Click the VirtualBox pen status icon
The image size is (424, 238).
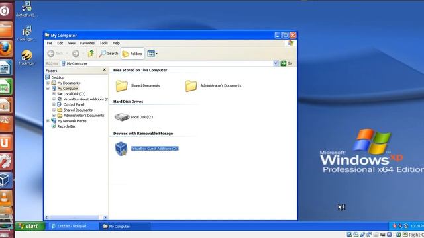click(362, 235)
